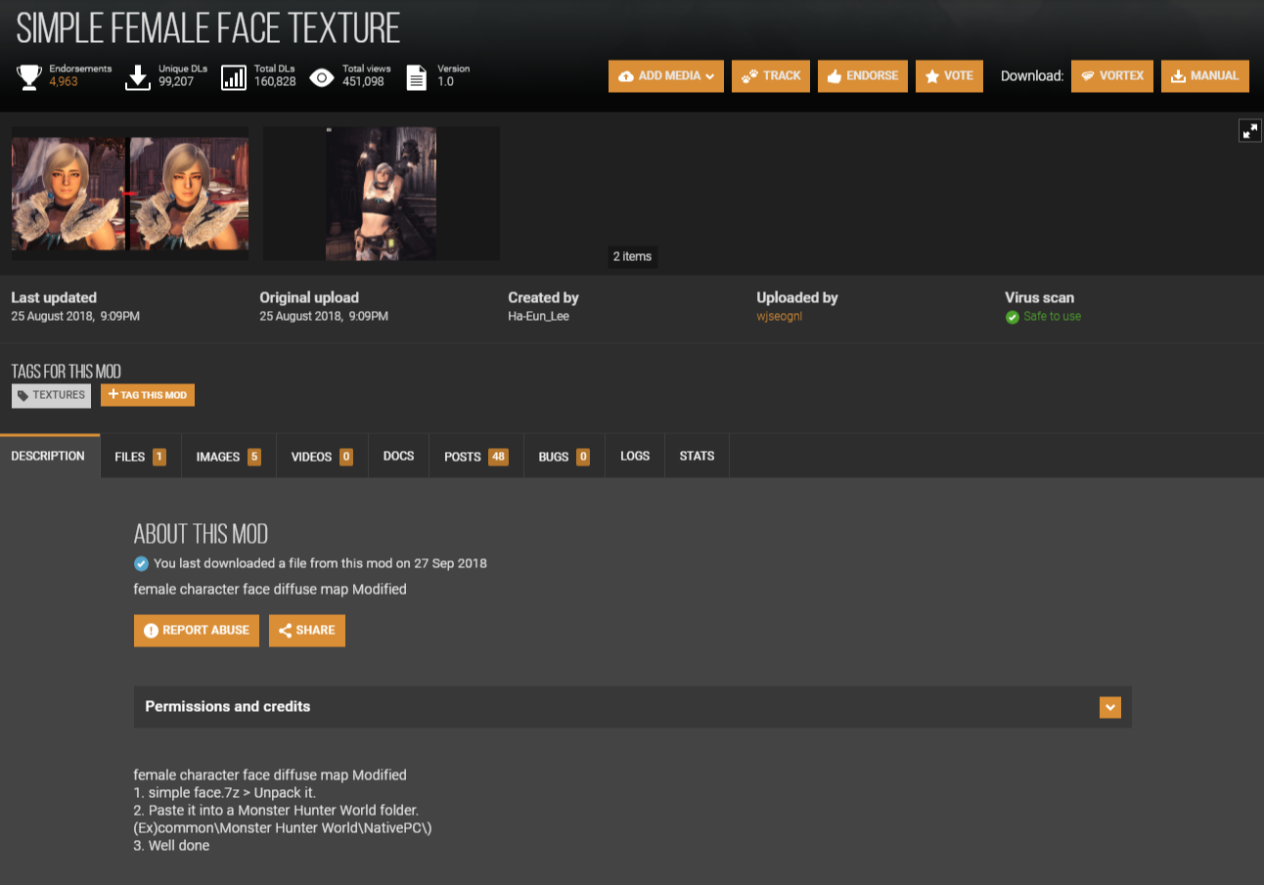Click the Version document icon

click(x=417, y=77)
